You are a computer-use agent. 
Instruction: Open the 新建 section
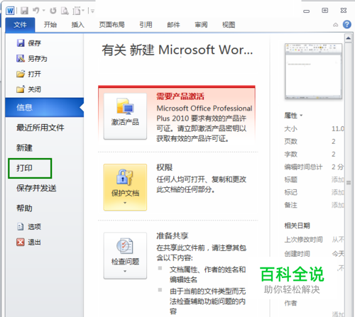coord(24,148)
